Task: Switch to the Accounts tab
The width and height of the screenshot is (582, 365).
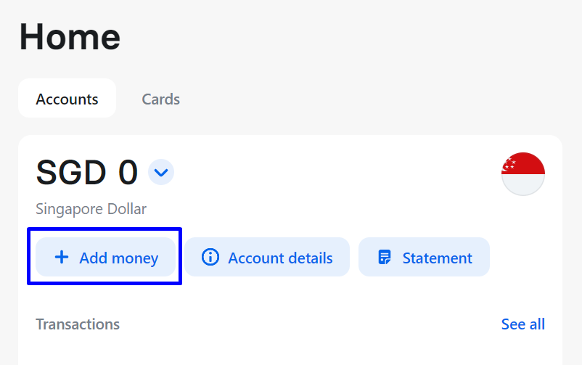Action: [x=67, y=99]
